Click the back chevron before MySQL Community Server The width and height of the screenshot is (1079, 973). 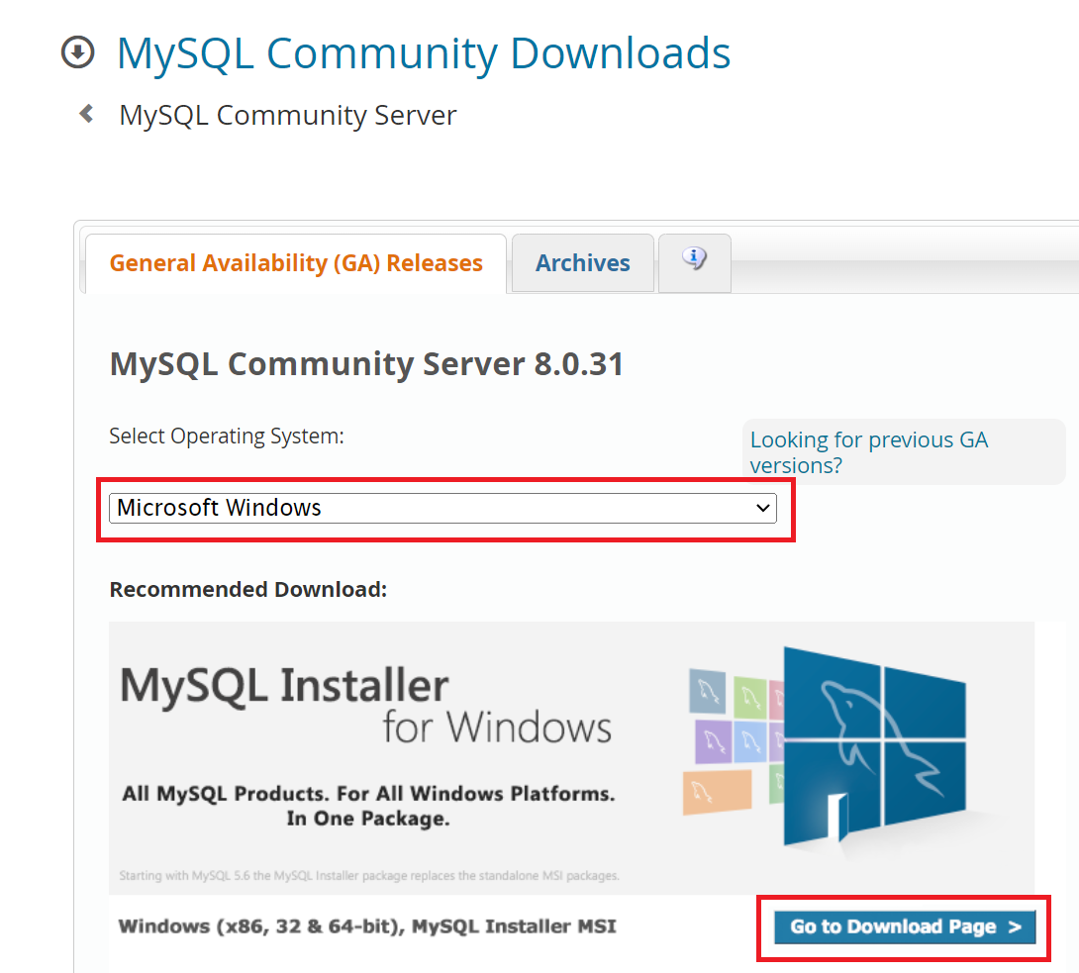[87, 114]
